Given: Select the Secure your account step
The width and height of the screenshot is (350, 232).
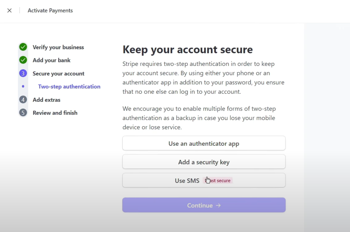Looking at the screenshot, I should click(58, 74).
